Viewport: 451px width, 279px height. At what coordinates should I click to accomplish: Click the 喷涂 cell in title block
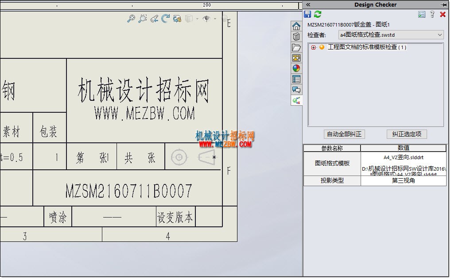click(58, 217)
